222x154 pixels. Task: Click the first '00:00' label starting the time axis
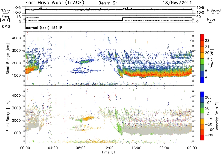[x=25, y=148]
